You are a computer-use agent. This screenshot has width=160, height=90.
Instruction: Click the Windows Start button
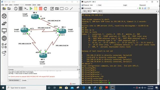pos(3,88)
